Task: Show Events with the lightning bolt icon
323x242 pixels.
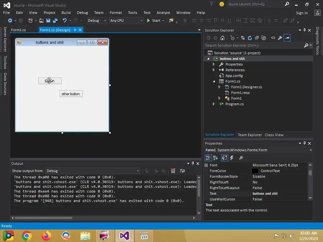Action: coord(232,158)
